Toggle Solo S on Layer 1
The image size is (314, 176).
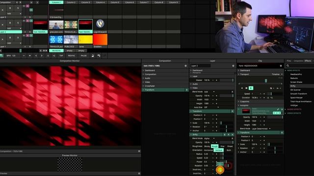(18, 38)
